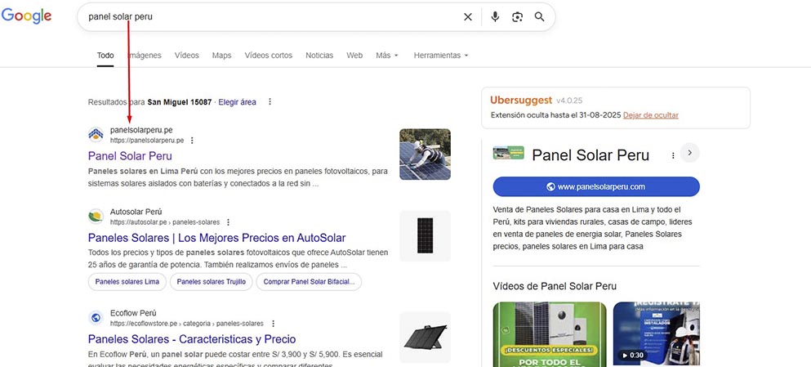811x367 pixels.
Task: Click https://panelsolarperu.pe URL text
Action: pos(147,141)
